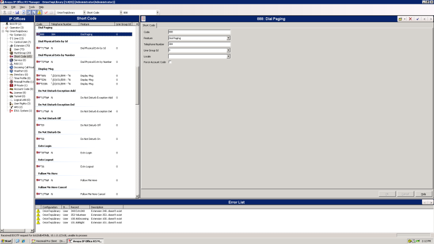Select the 888 Dial Paging short code row
The width and height of the screenshot is (434, 244).
point(84,34)
